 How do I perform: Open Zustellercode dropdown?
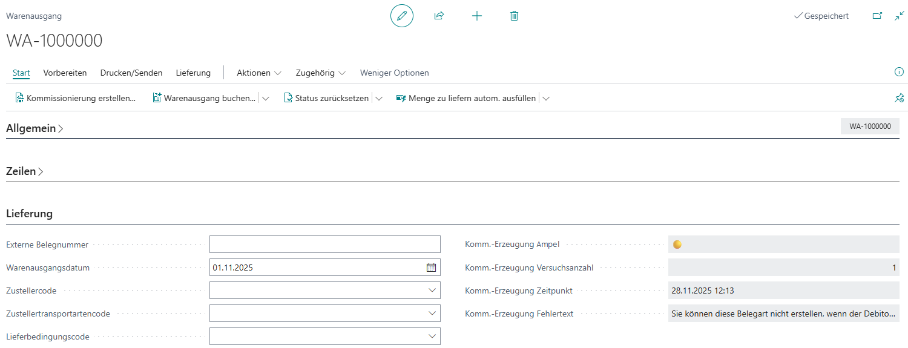432,291
